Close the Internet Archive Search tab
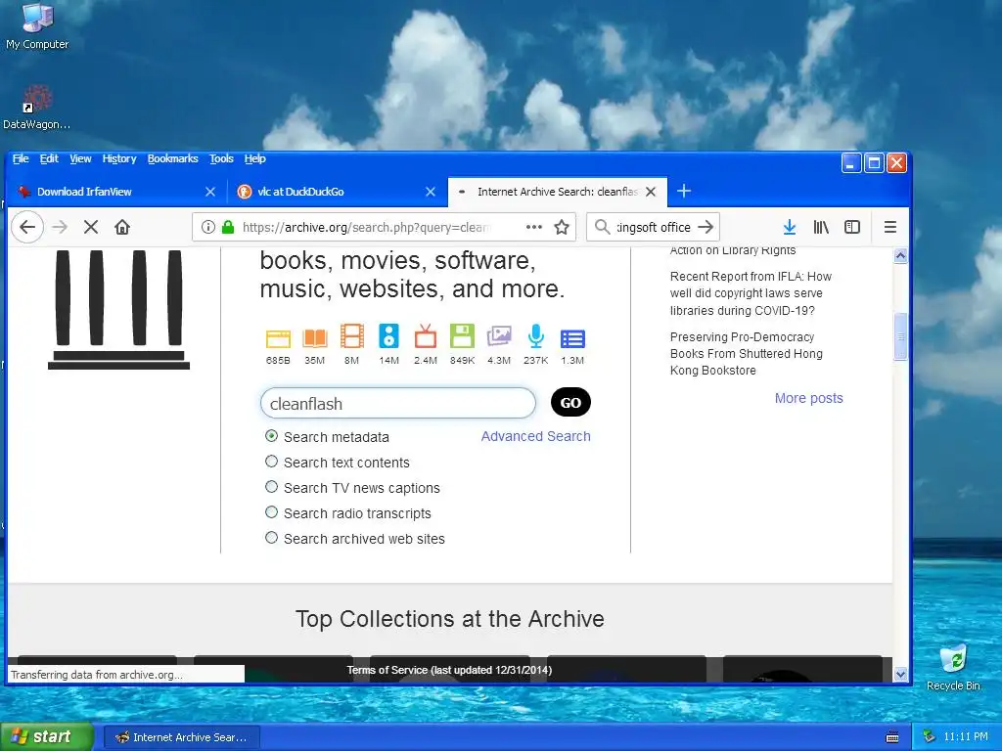1002x751 pixels. click(651, 192)
